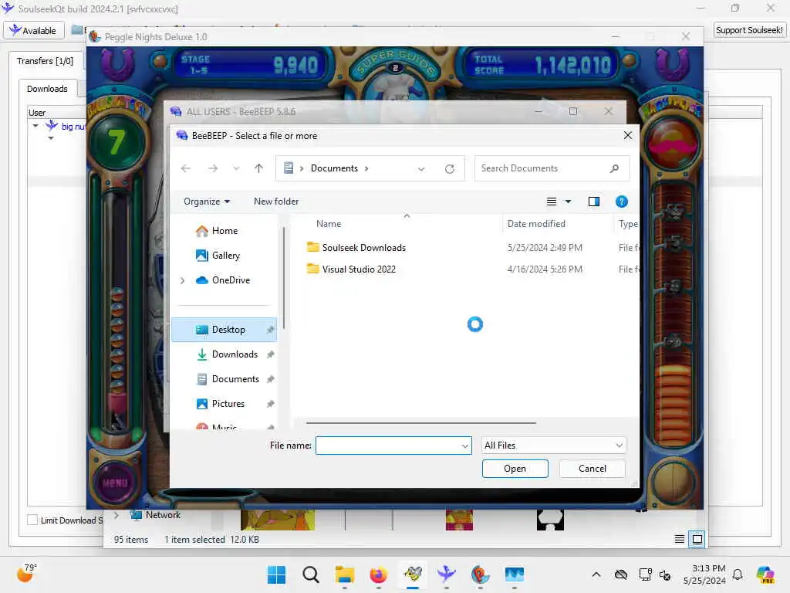Open the weather widget showing 79°

tap(26, 574)
